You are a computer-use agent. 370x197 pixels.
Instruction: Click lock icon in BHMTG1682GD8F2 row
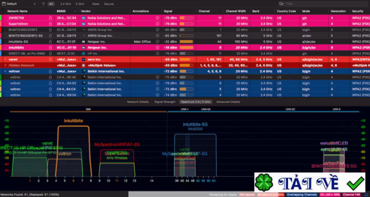(50, 30)
